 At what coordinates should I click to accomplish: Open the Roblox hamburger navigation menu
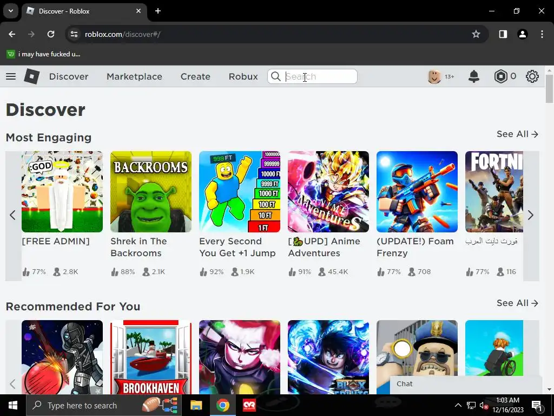click(11, 76)
